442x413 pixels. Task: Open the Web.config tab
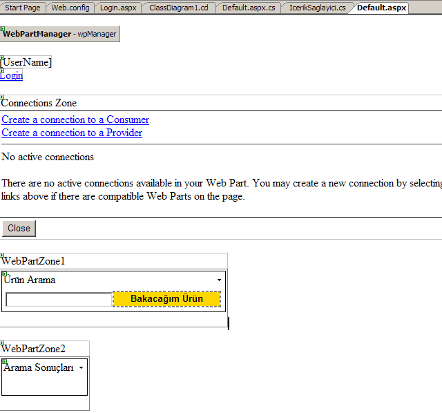[70, 8]
